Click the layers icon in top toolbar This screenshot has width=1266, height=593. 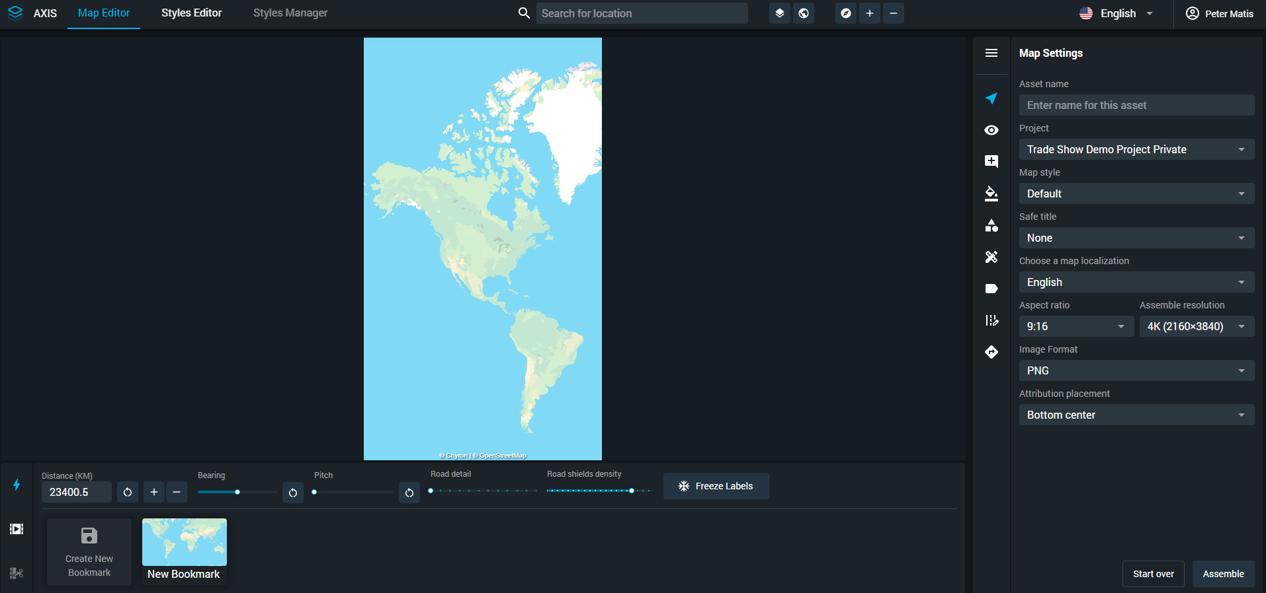[780, 13]
